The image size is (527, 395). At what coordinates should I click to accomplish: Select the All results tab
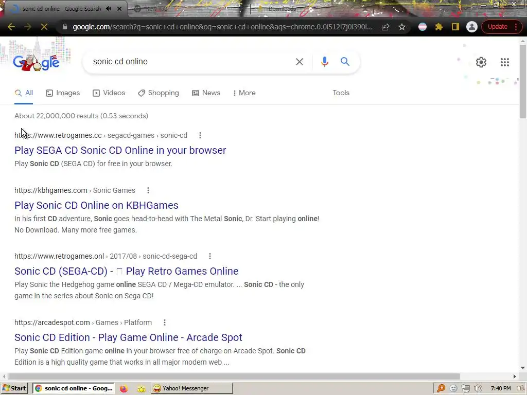tap(24, 93)
